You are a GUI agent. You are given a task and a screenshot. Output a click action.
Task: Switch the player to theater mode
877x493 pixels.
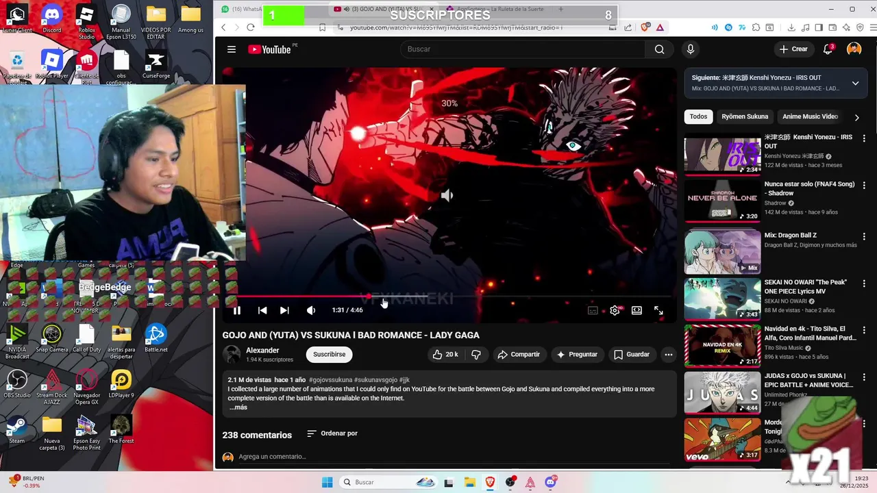(x=637, y=310)
